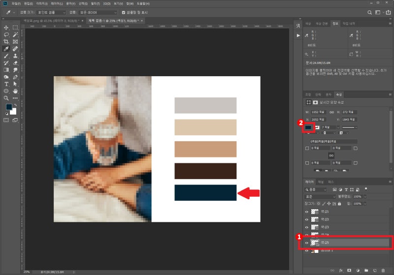Create a new layer group folder
The height and width of the screenshot is (275, 394).
pos(366,270)
